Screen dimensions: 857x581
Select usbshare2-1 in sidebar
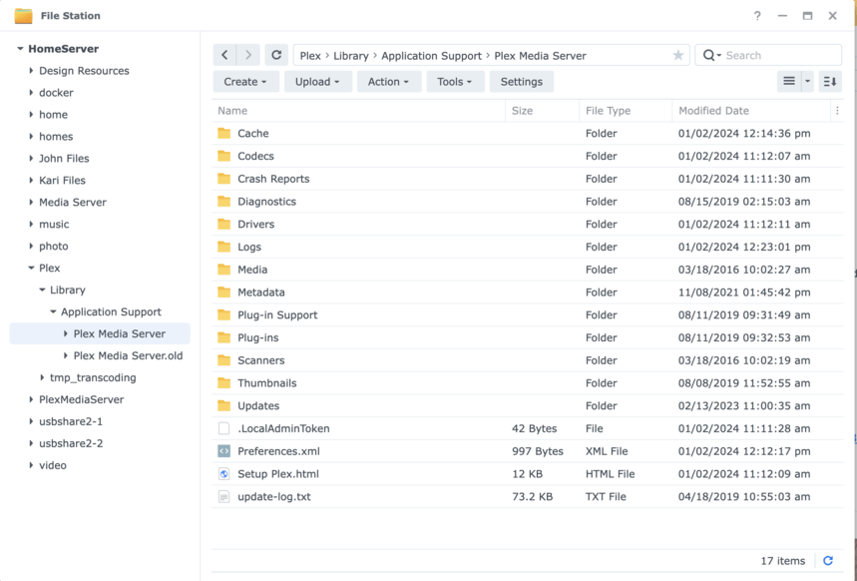[x=71, y=421]
